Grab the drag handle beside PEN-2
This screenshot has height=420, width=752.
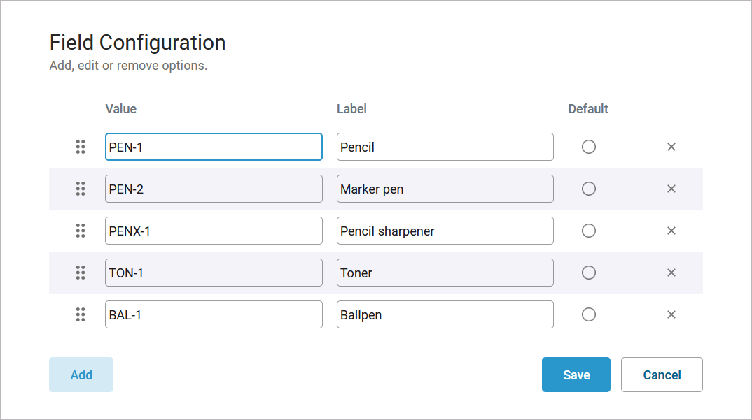(81, 189)
